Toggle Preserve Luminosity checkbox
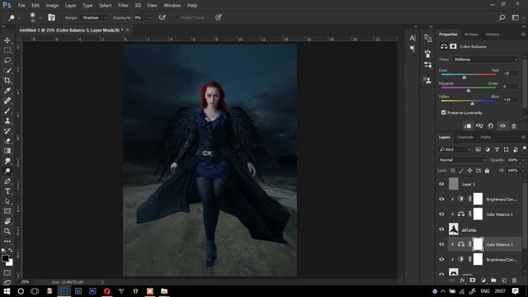This screenshot has width=528, height=297. 444,112
